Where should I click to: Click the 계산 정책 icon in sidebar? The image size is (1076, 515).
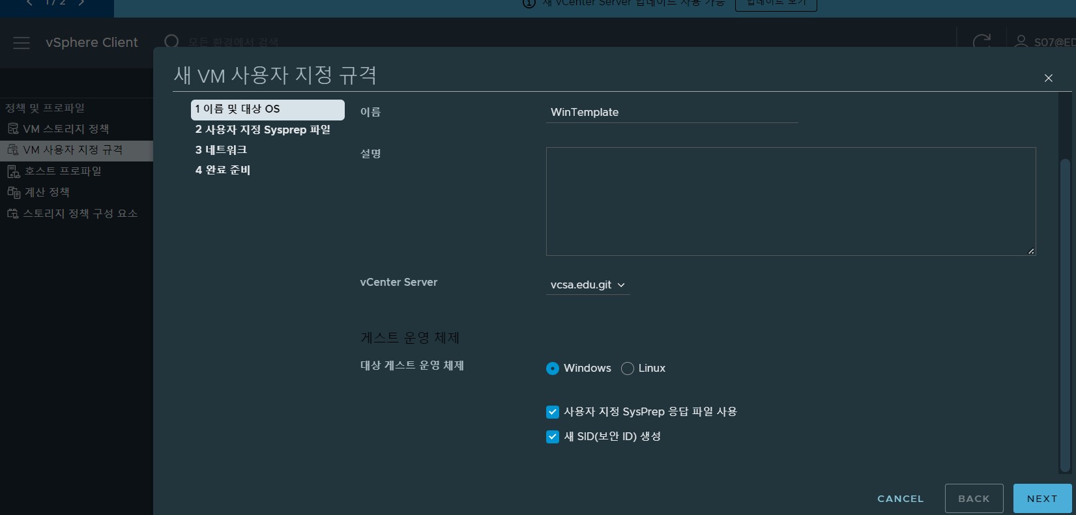point(14,192)
